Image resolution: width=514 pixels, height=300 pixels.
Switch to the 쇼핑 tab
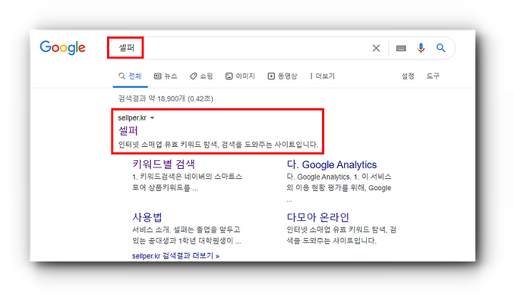point(201,76)
